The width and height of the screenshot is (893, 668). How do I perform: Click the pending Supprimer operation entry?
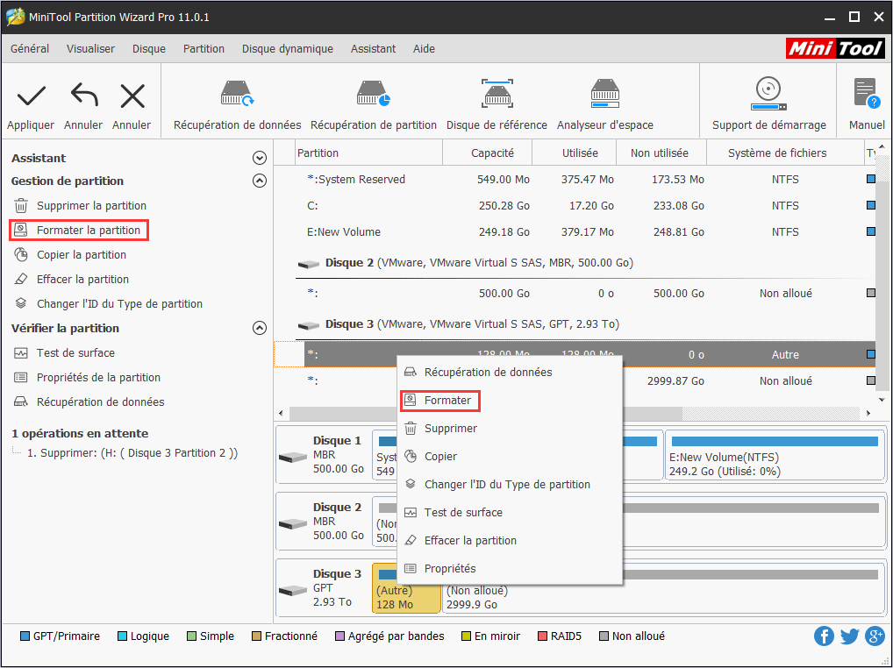coord(132,453)
